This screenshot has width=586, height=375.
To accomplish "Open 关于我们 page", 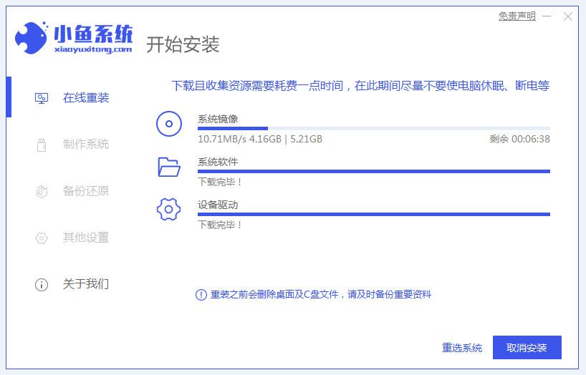I will coord(86,284).
